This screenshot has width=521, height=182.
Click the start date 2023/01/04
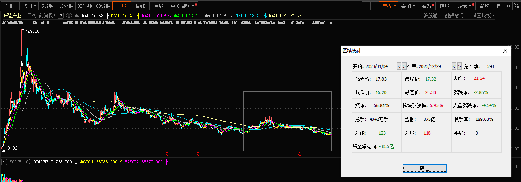[377, 66]
